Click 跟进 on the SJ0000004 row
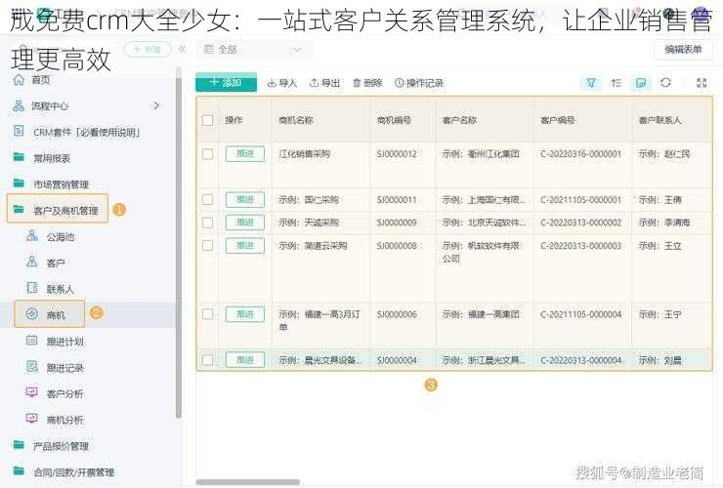The height and width of the screenshot is (488, 723). pyautogui.click(x=245, y=360)
